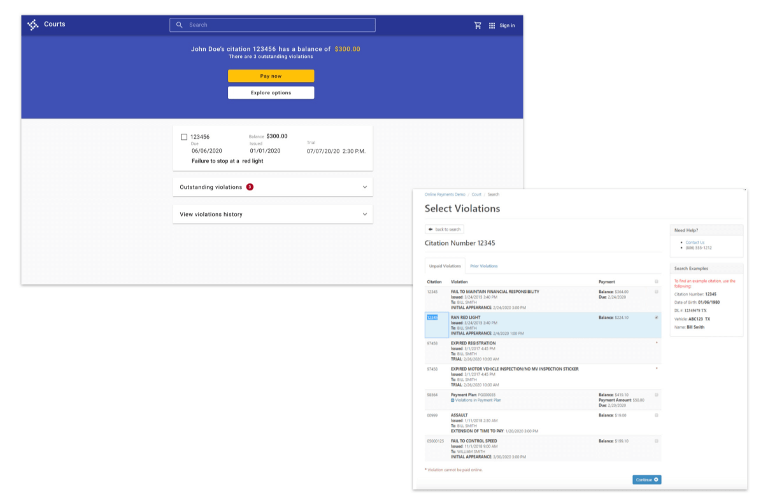The image size is (768, 501).
Task: Click the ASSAULT violation title
Action: click(459, 415)
